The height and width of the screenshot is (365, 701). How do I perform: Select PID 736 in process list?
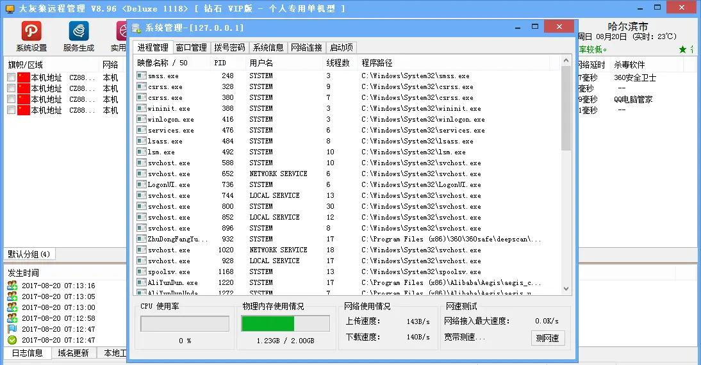pos(227,184)
